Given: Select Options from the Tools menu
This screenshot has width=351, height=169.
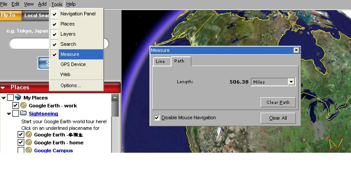Looking at the screenshot, I should click(x=71, y=85).
